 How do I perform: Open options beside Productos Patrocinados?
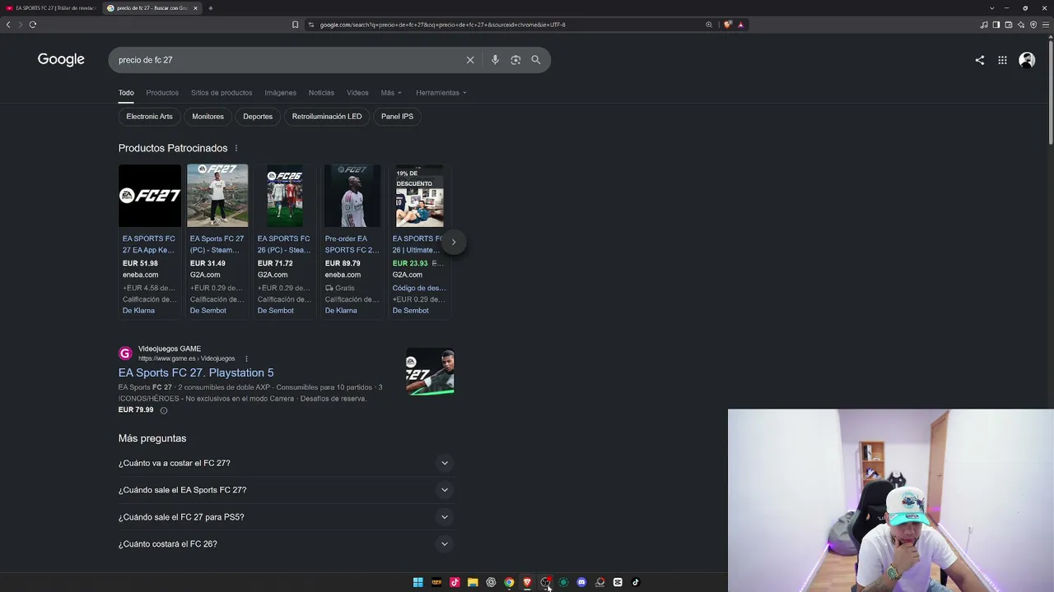[x=236, y=148]
